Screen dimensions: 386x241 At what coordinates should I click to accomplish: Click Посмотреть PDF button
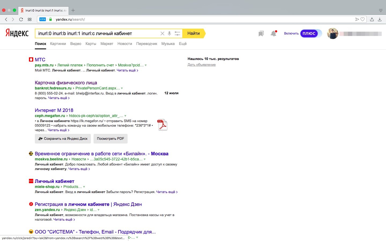(110, 139)
